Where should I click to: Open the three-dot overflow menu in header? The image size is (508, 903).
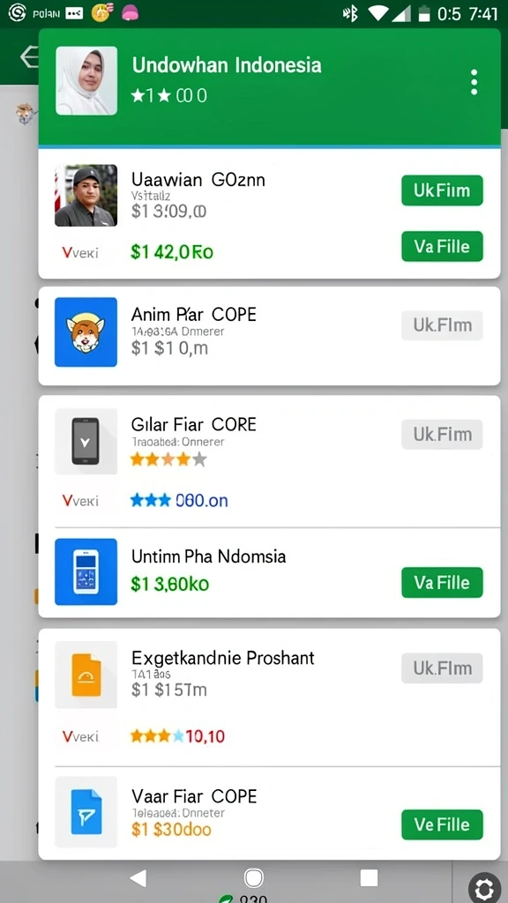tap(474, 82)
